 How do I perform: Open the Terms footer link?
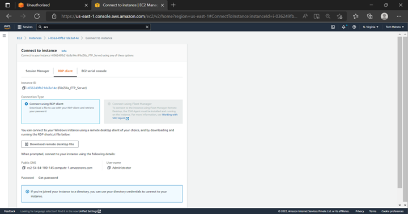tap(373, 211)
